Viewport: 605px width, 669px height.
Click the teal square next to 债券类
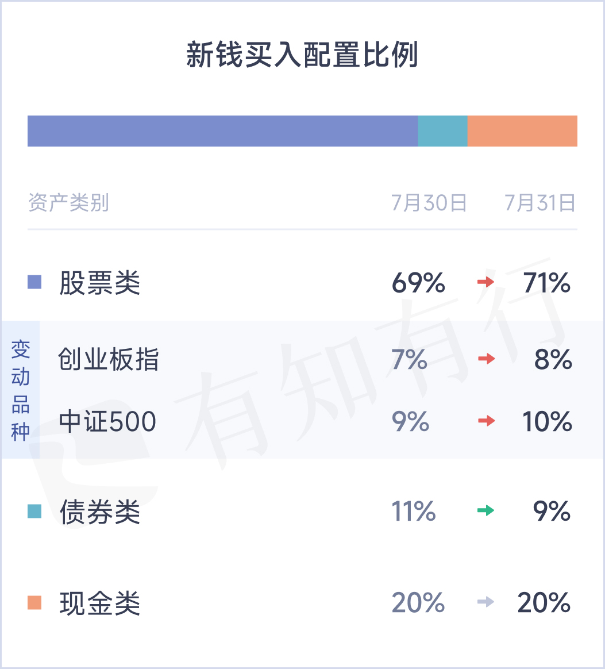coord(34,511)
